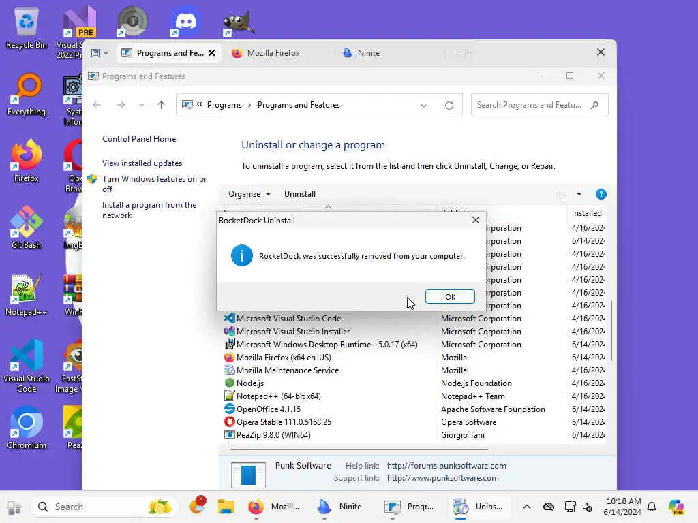This screenshot has height=523, width=698.
Task: Select Microsoft Visual Studio Installer entry
Action: pyautogui.click(x=293, y=332)
